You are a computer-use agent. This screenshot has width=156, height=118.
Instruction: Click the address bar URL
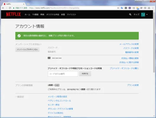coord(54,8)
